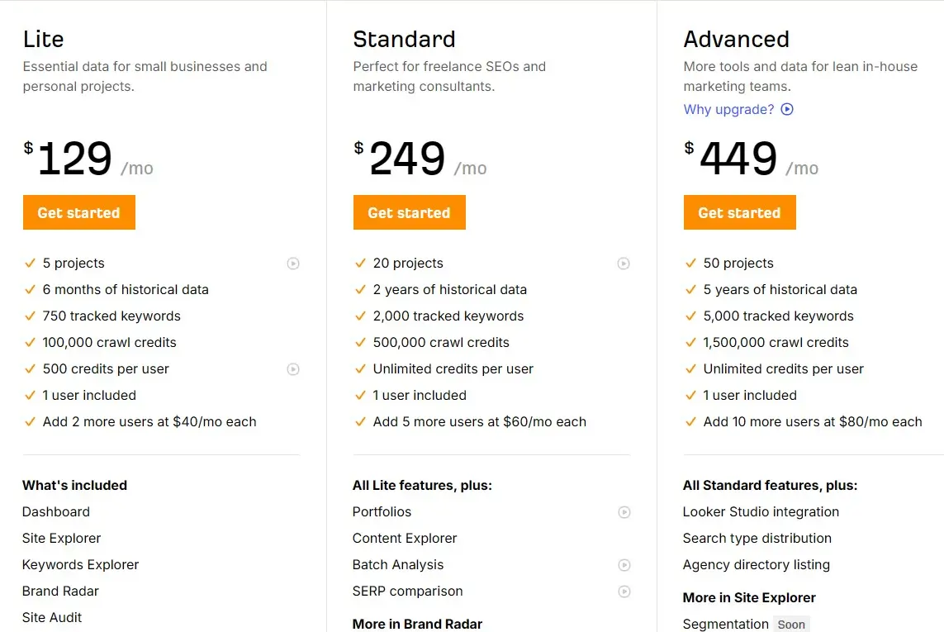Play the video explainer beside 5 projects
944x632 pixels.
[x=293, y=263]
